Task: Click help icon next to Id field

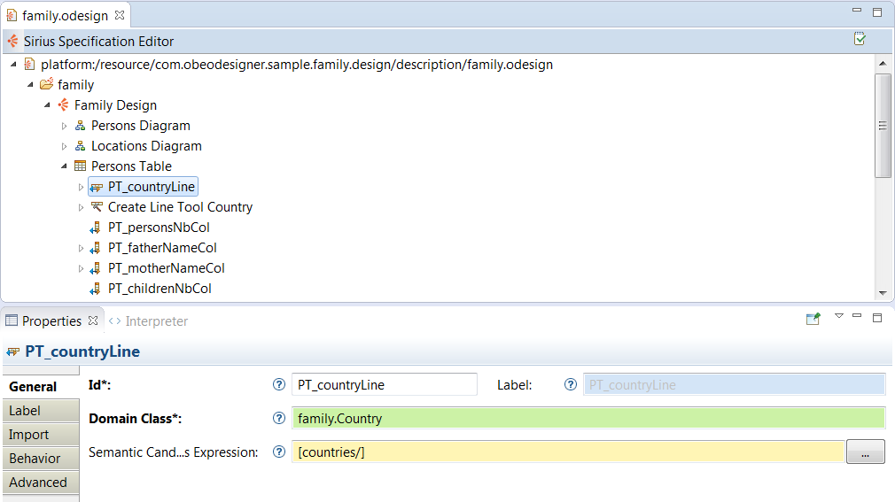Action: (x=279, y=384)
